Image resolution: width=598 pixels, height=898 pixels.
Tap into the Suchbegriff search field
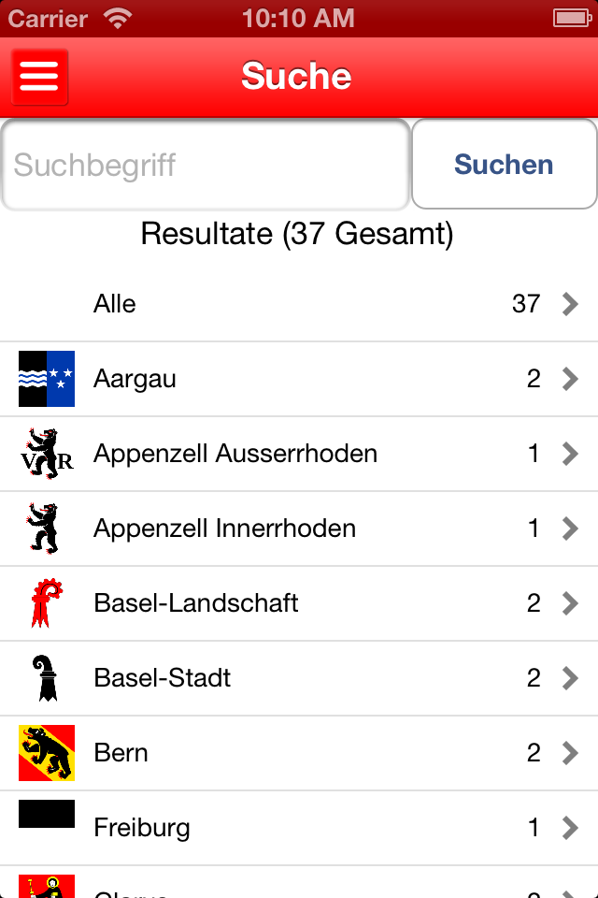206,164
